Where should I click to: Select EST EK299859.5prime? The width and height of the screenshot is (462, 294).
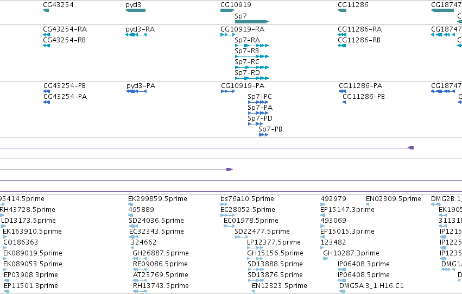point(157,199)
